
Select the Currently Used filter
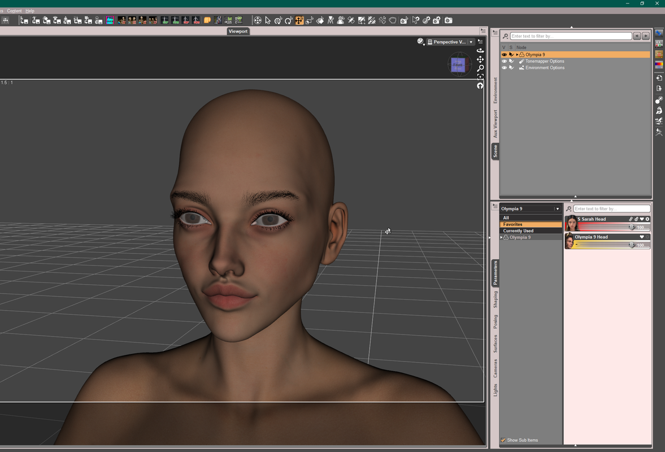pos(518,231)
